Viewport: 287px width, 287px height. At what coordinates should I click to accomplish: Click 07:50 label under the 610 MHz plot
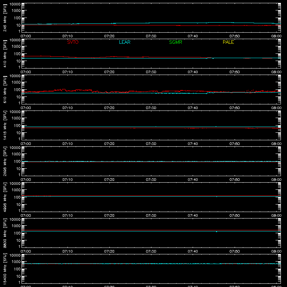pyautogui.click(x=235, y=108)
